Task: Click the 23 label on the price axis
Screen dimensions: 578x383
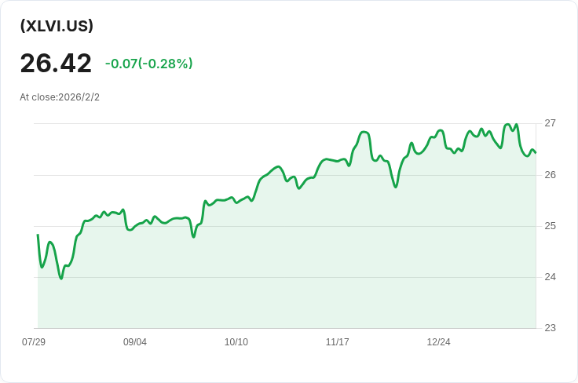Action: pyautogui.click(x=550, y=328)
